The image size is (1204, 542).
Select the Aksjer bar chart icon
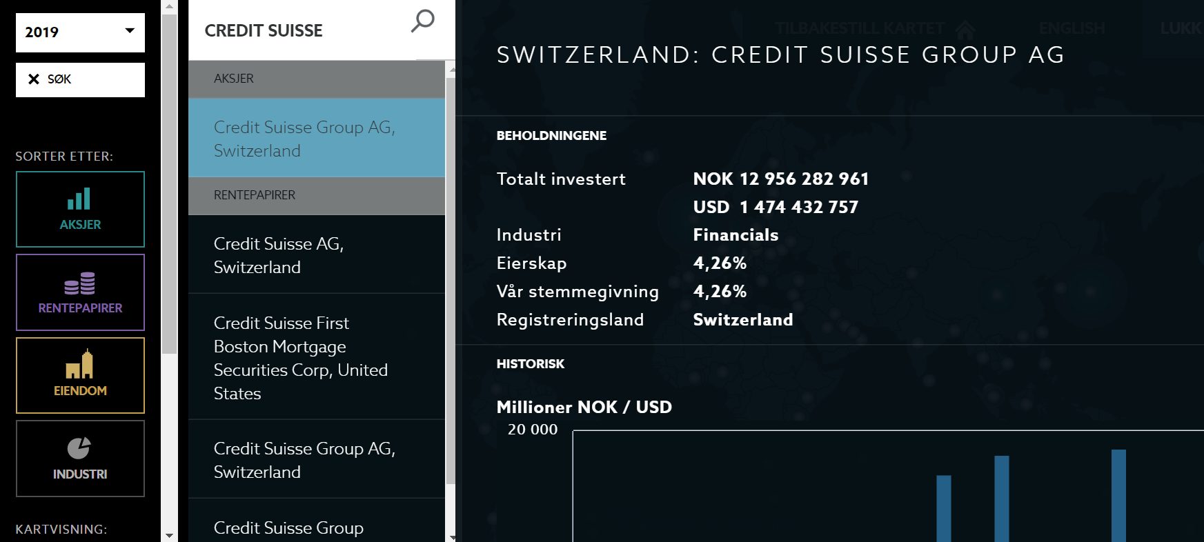[x=79, y=199]
